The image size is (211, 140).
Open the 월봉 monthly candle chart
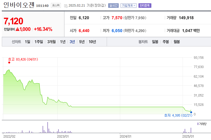(x=177, y=42)
